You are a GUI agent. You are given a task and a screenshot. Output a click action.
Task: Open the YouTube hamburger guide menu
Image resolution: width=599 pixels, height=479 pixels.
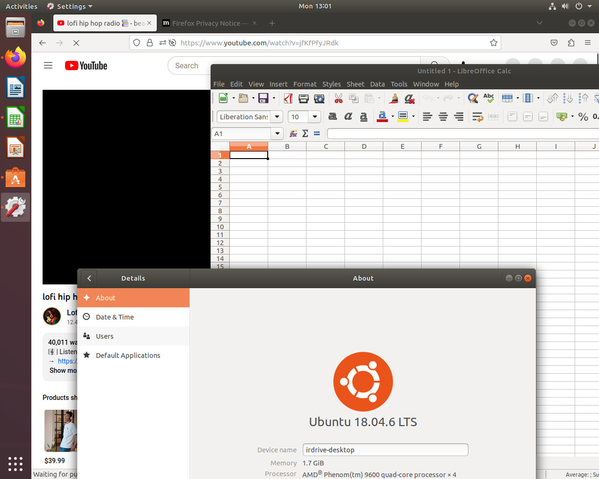pos(48,65)
